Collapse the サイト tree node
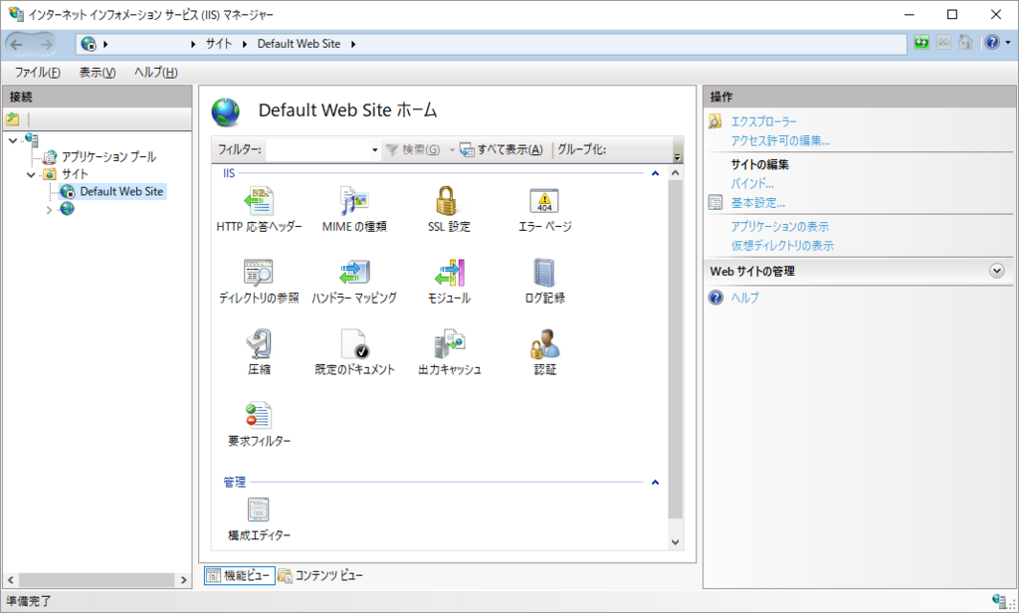The height and width of the screenshot is (613, 1019). 31,174
